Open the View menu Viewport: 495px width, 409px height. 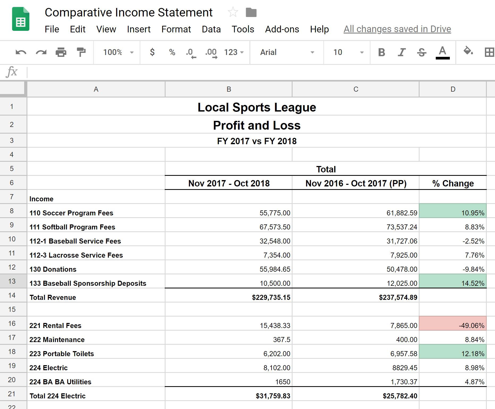106,29
